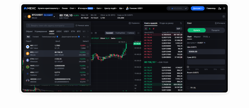Enable the TP / SL checkbox
Image resolution: width=249 pixels, height=108 pixels.
[x=188, y=88]
